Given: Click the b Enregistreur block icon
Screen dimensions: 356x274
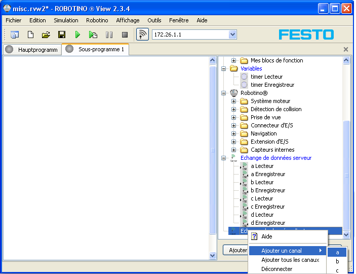Looking at the screenshot, I should [244, 190].
